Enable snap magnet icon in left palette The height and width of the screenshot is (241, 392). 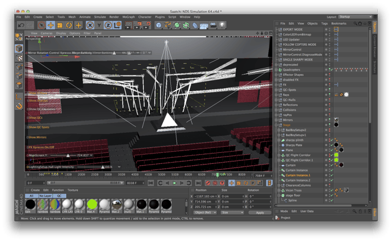coord(19,106)
